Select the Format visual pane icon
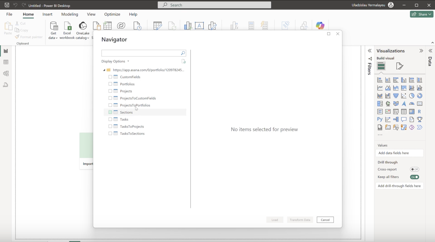This screenshot has width=435, height=242. (399, 66)
